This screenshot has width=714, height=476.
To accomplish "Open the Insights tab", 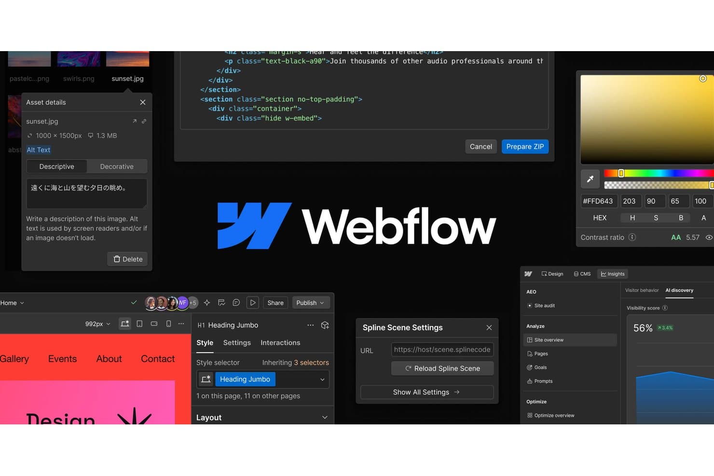I will 613,274.
